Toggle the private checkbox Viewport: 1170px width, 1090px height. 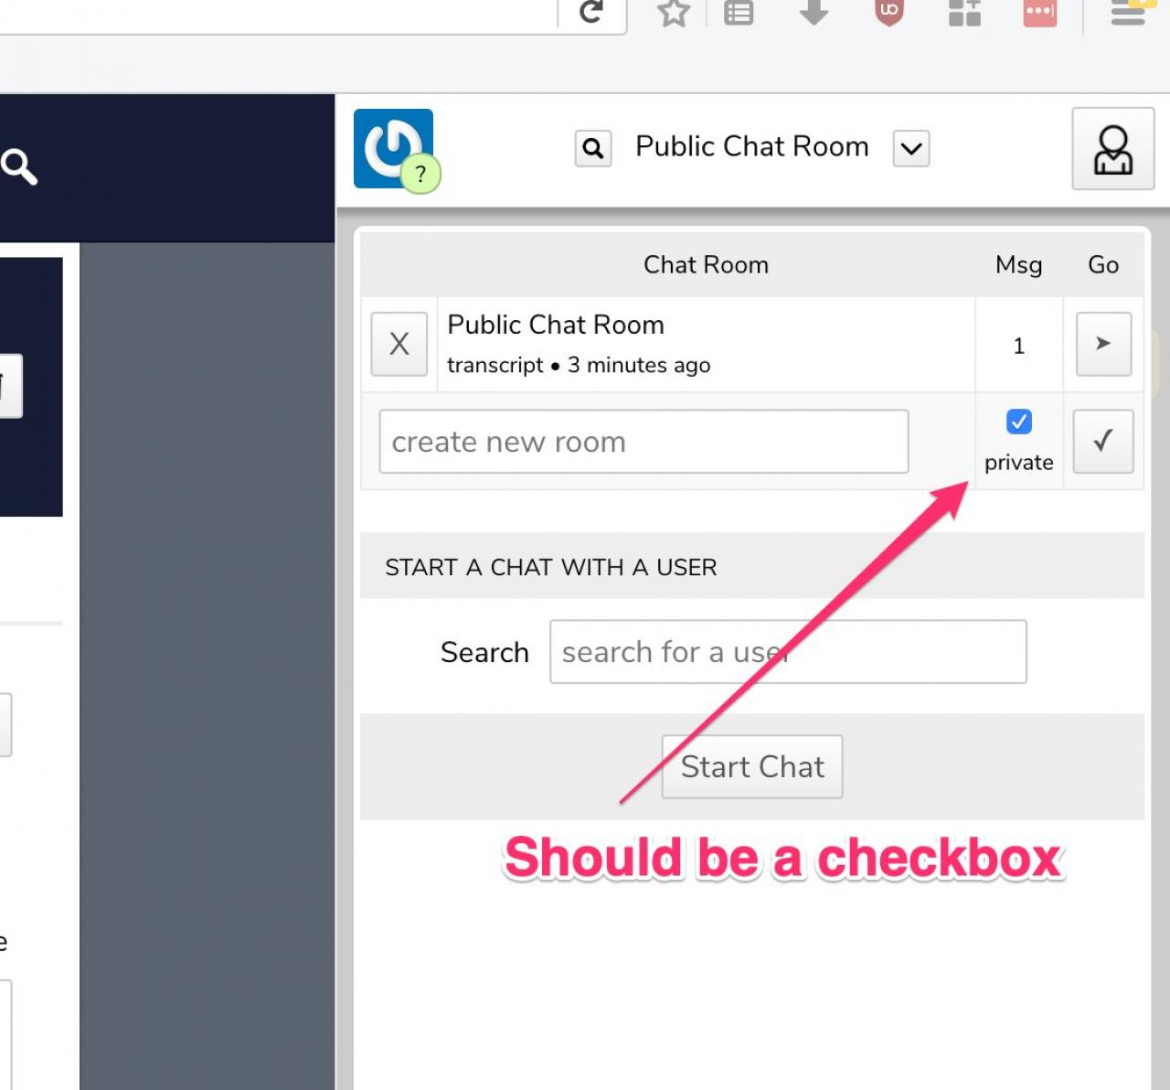[1019, 422]
